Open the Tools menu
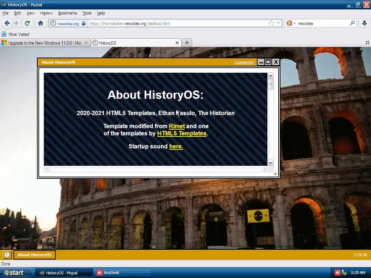 (x=87, y=13)
